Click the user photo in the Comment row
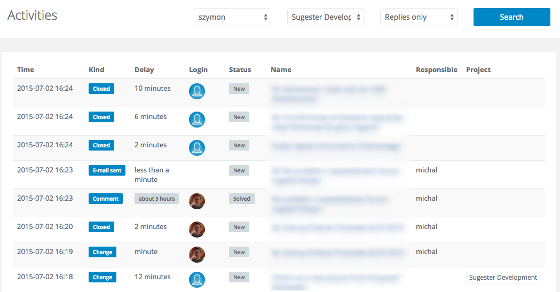 (197, 201)
